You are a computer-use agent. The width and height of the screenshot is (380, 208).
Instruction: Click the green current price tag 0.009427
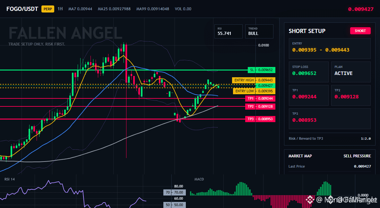(265, 86)
